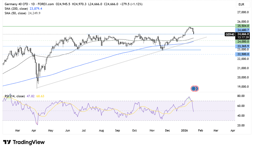Click the 24,680.7 horizontal line label
254x150 pixels.
tap(242, 30)
